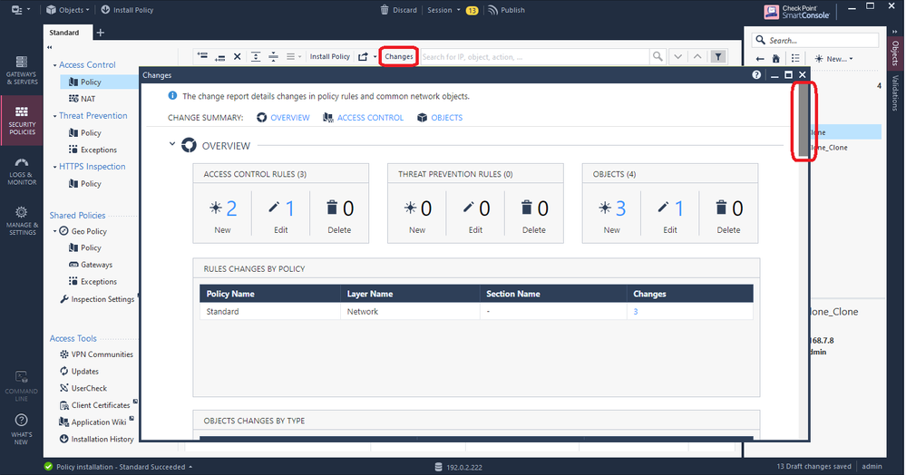Open the Command Line tool
Image resolution: width=906 pixels, height=475 pixels.
click(x=22, y=386)
